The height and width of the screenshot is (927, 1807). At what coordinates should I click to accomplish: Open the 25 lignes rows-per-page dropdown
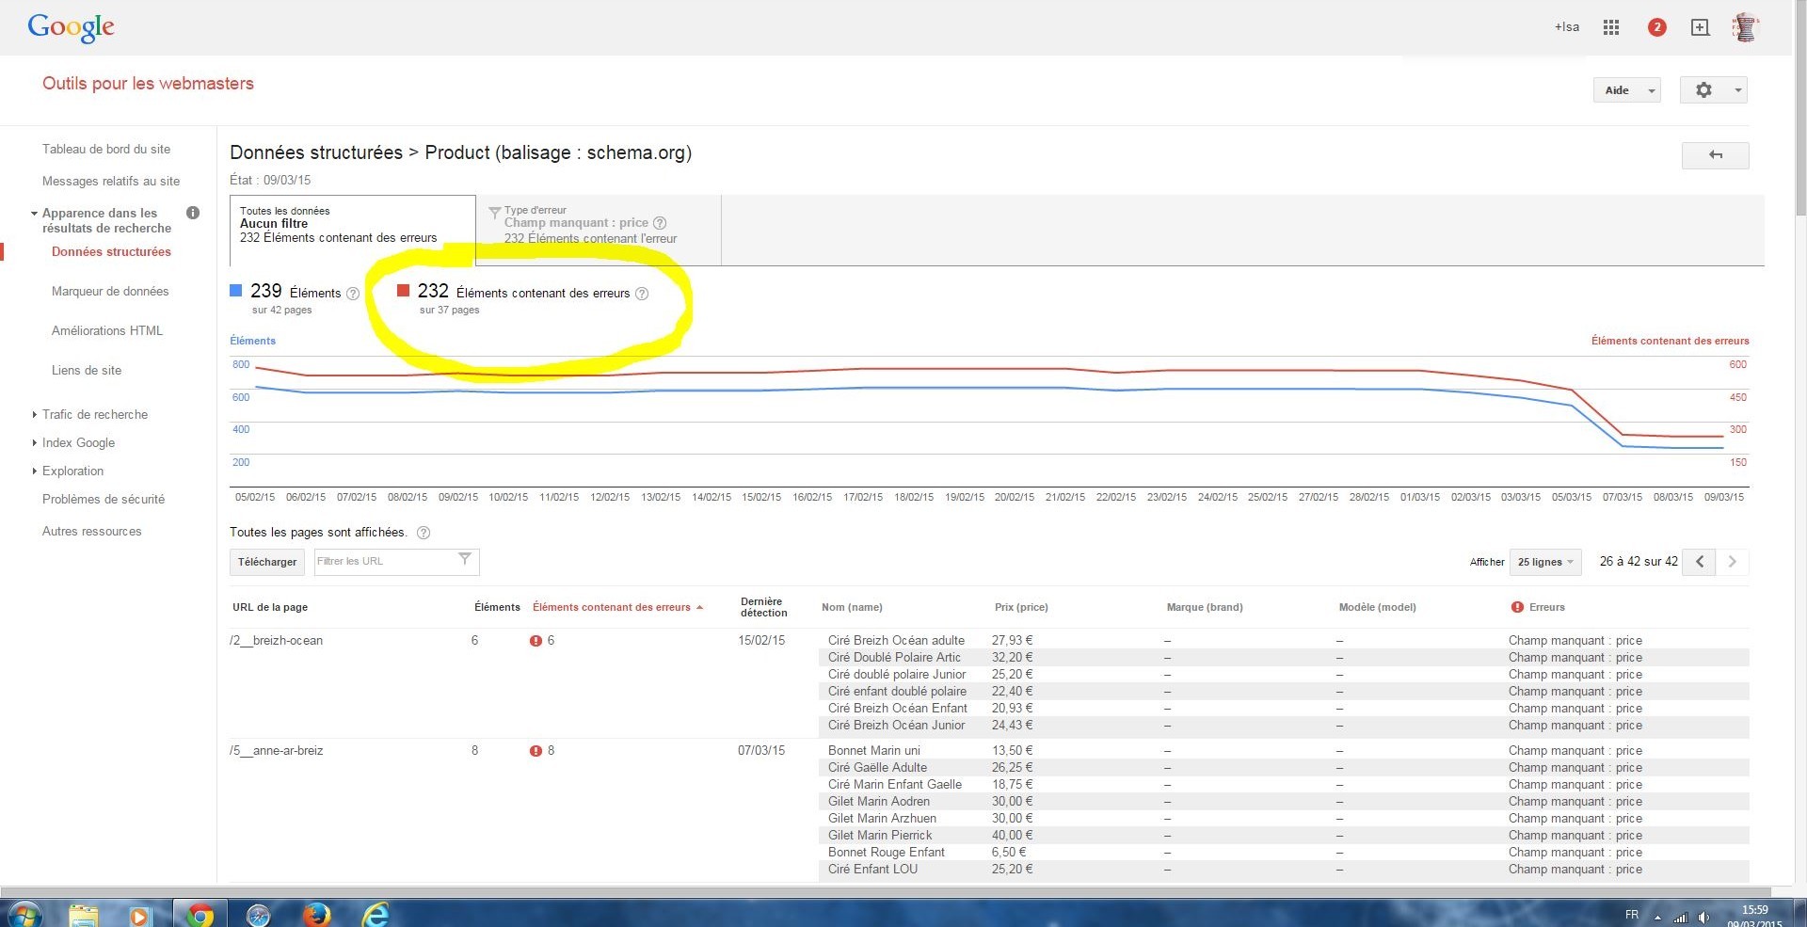coord(1545,562)
